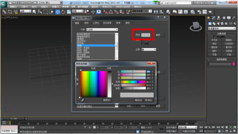Choose the Rectangular Selection Region tool
This screenshot has width=238, height=134.
(45, 12)
